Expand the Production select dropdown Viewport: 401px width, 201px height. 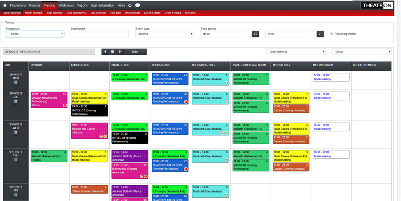pyautogui.click(x=35, y=34)
